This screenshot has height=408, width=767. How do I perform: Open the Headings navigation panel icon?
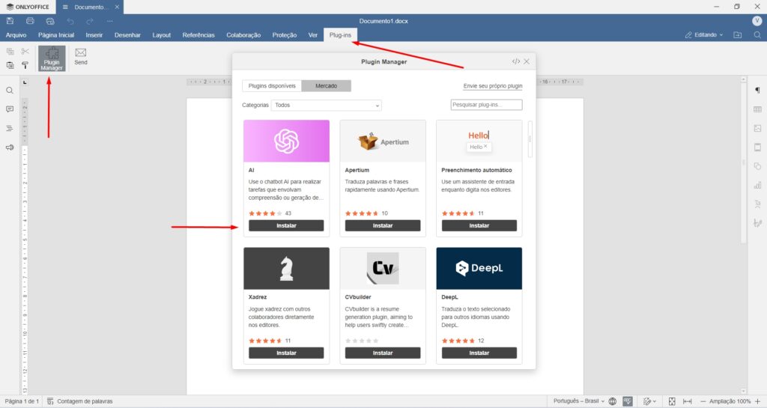coord(10,129)
